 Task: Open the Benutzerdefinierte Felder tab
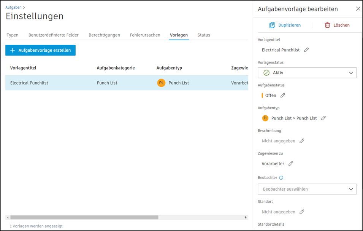pos(54,35)
